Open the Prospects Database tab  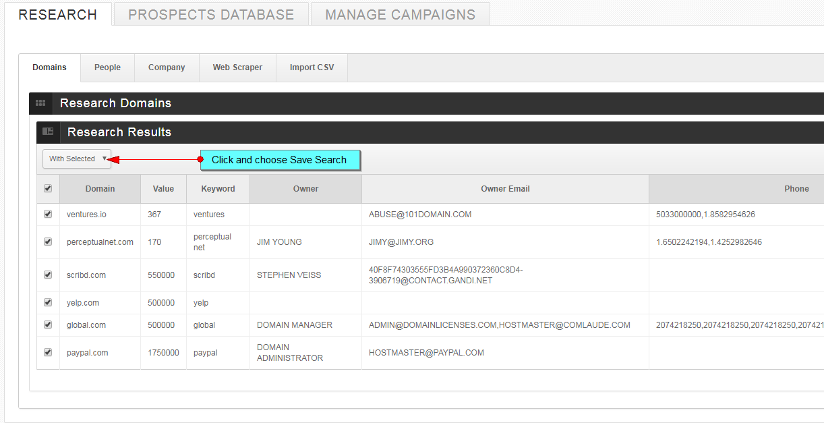(x=211, y=14)
